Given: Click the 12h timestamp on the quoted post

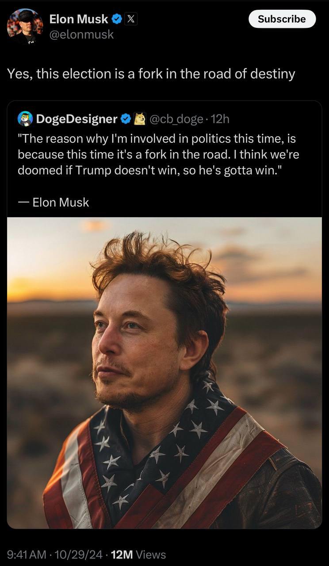Looking at the screenshot, I should [220, 119].
